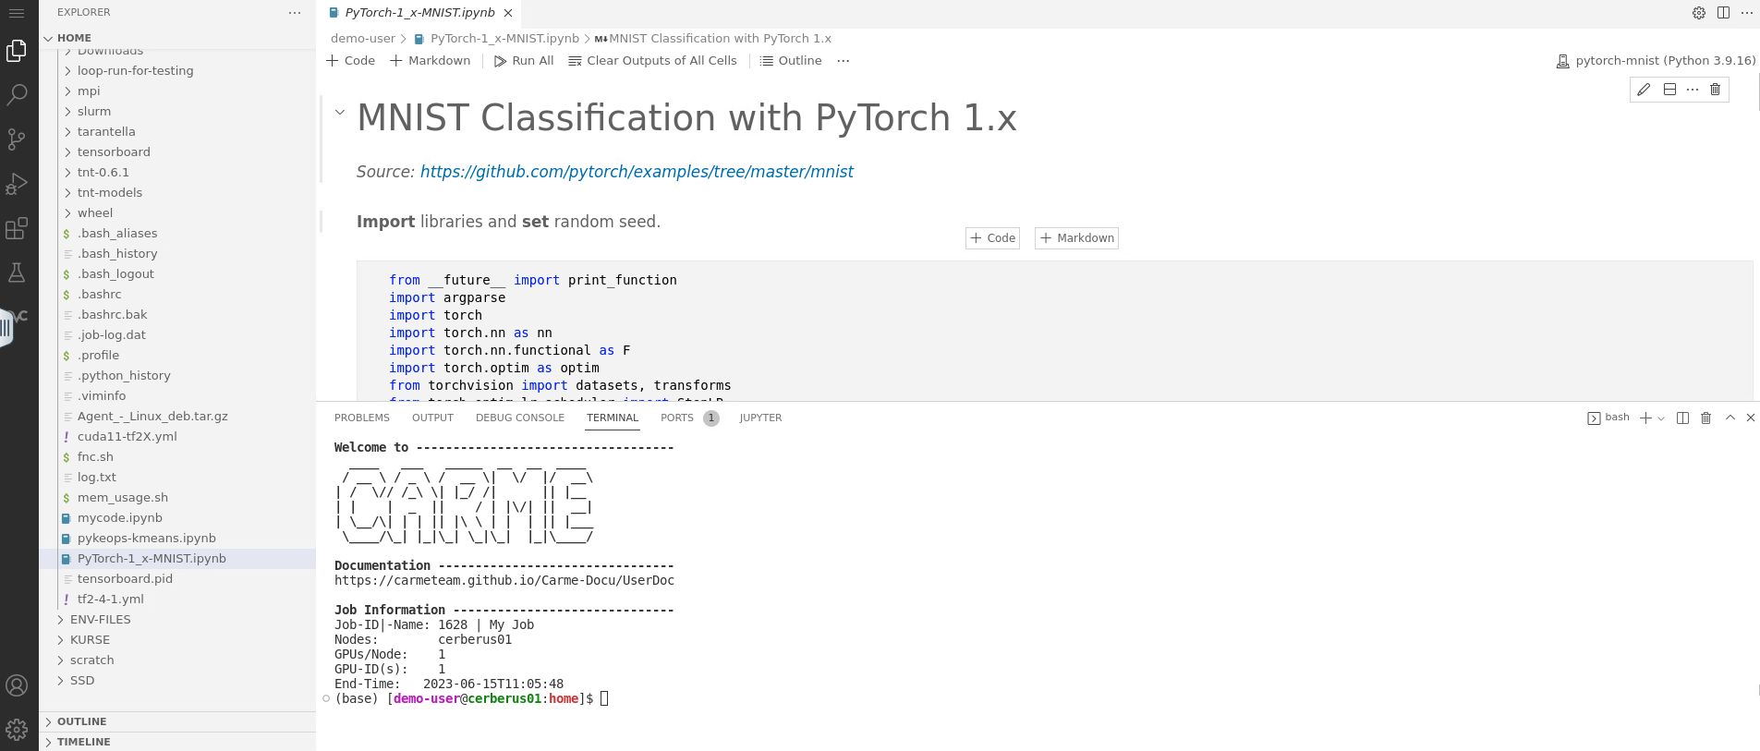Open the pytorch examples GitHub link
Image resolution: width=1760 pixels, height=751 pixels.
click(637, 172)
